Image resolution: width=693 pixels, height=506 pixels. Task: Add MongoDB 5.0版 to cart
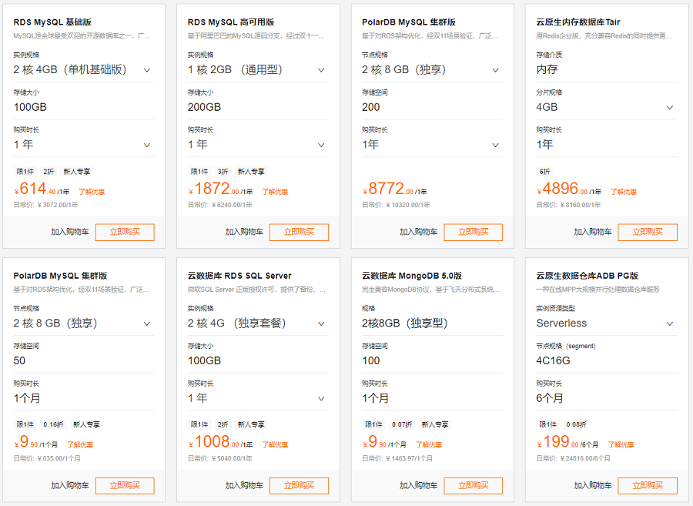[x=418, y=486]
